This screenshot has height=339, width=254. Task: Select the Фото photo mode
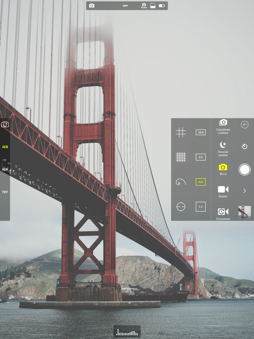(223, 169)
